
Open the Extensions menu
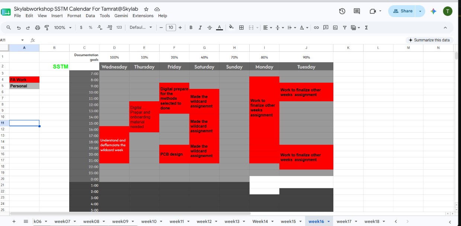143,16
